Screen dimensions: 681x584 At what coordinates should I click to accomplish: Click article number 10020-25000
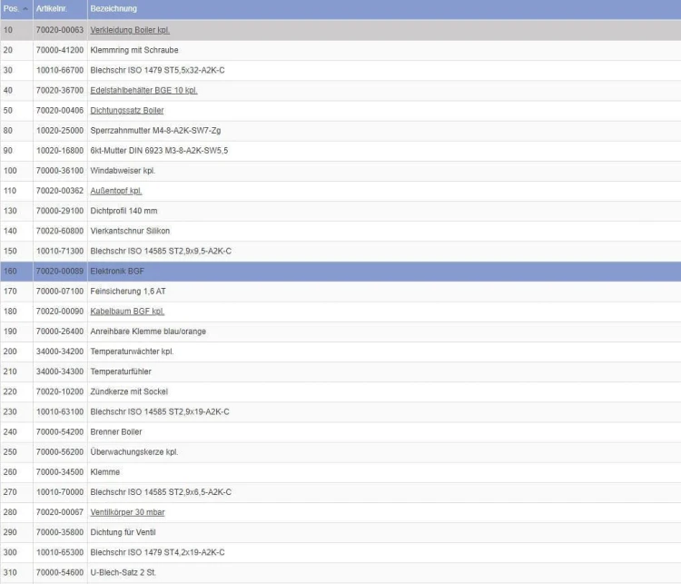click(x=60, y=131)
